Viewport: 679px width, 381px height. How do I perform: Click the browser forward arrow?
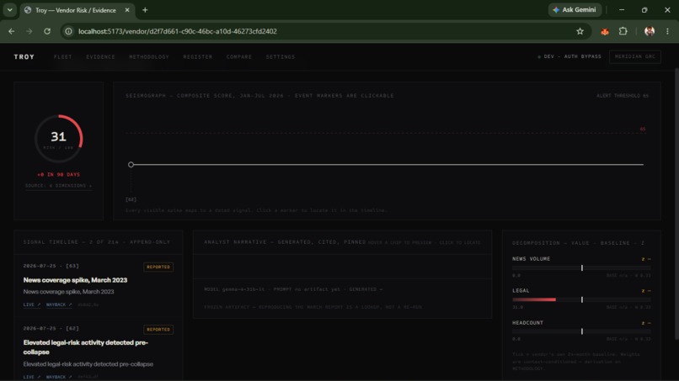pyautogui.click(x=29, y=31)
